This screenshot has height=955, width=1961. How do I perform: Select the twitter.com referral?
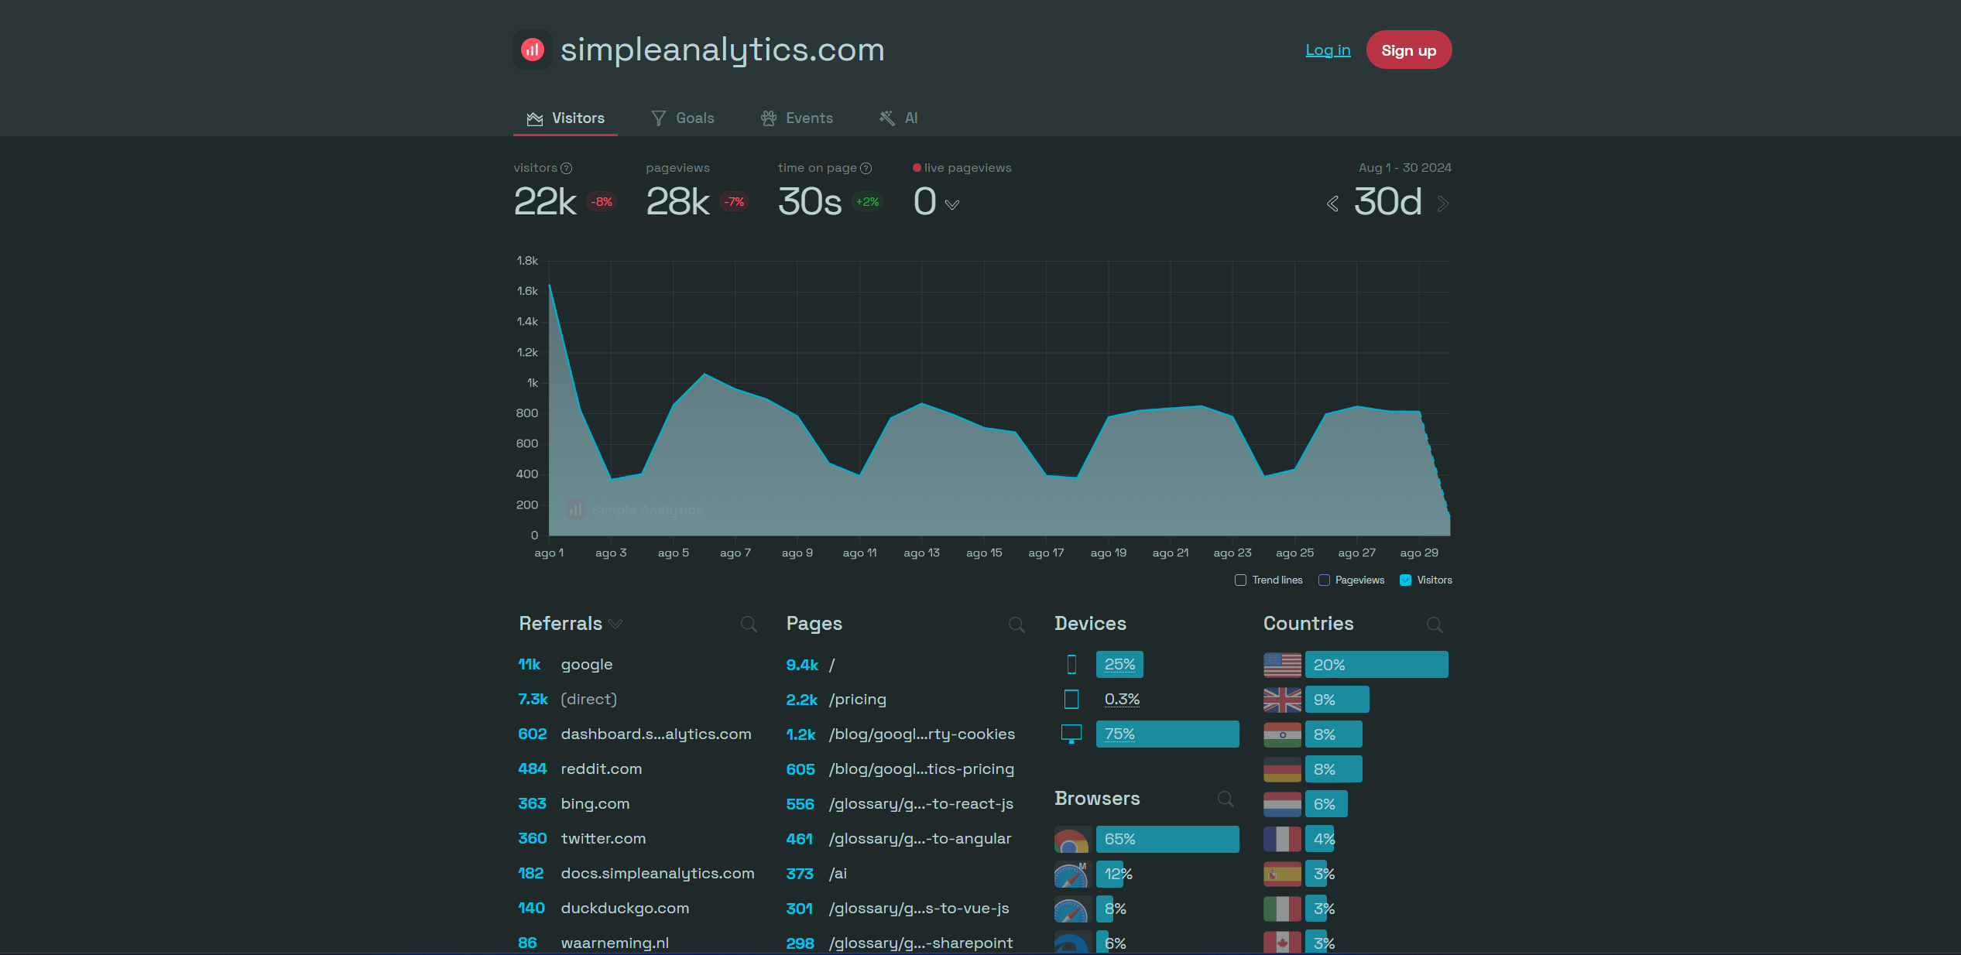point(638,839)
